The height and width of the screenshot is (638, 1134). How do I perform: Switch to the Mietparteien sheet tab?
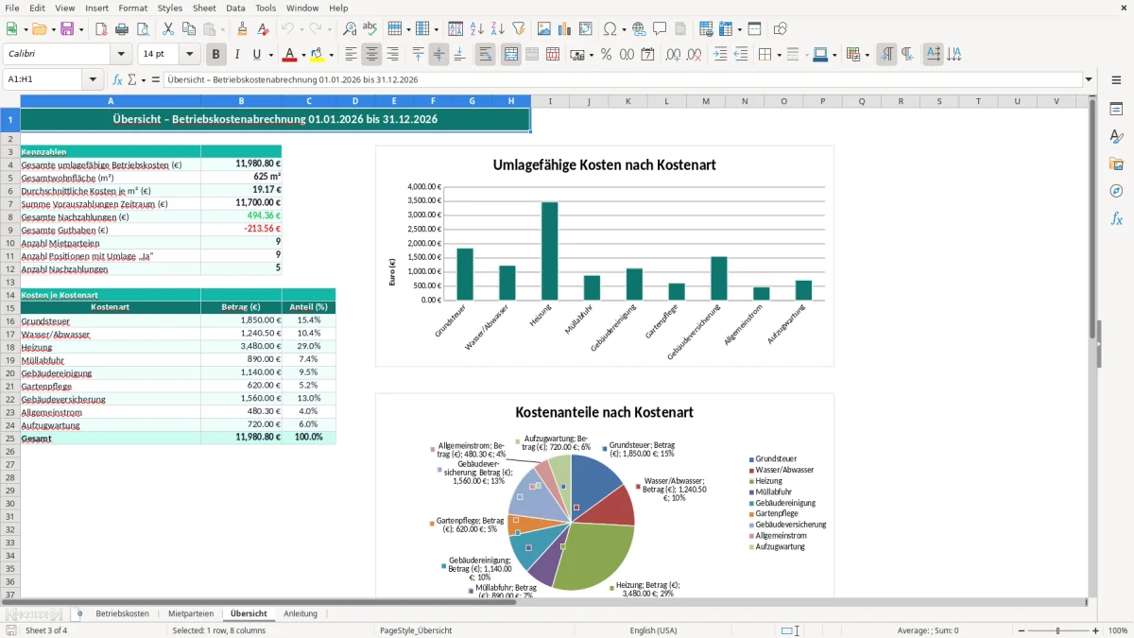click(x=191, y=613)
